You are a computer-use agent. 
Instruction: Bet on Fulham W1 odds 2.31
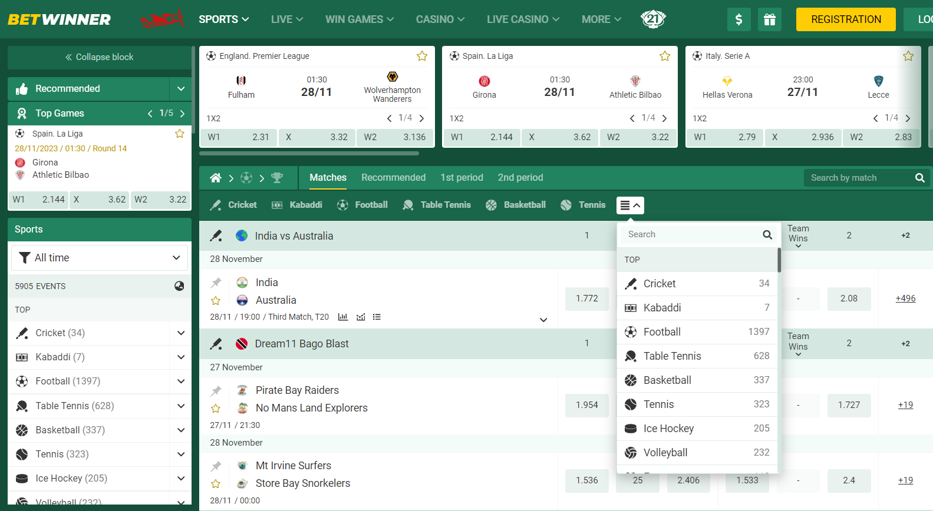pyautogui.click(x=238, y=137)
